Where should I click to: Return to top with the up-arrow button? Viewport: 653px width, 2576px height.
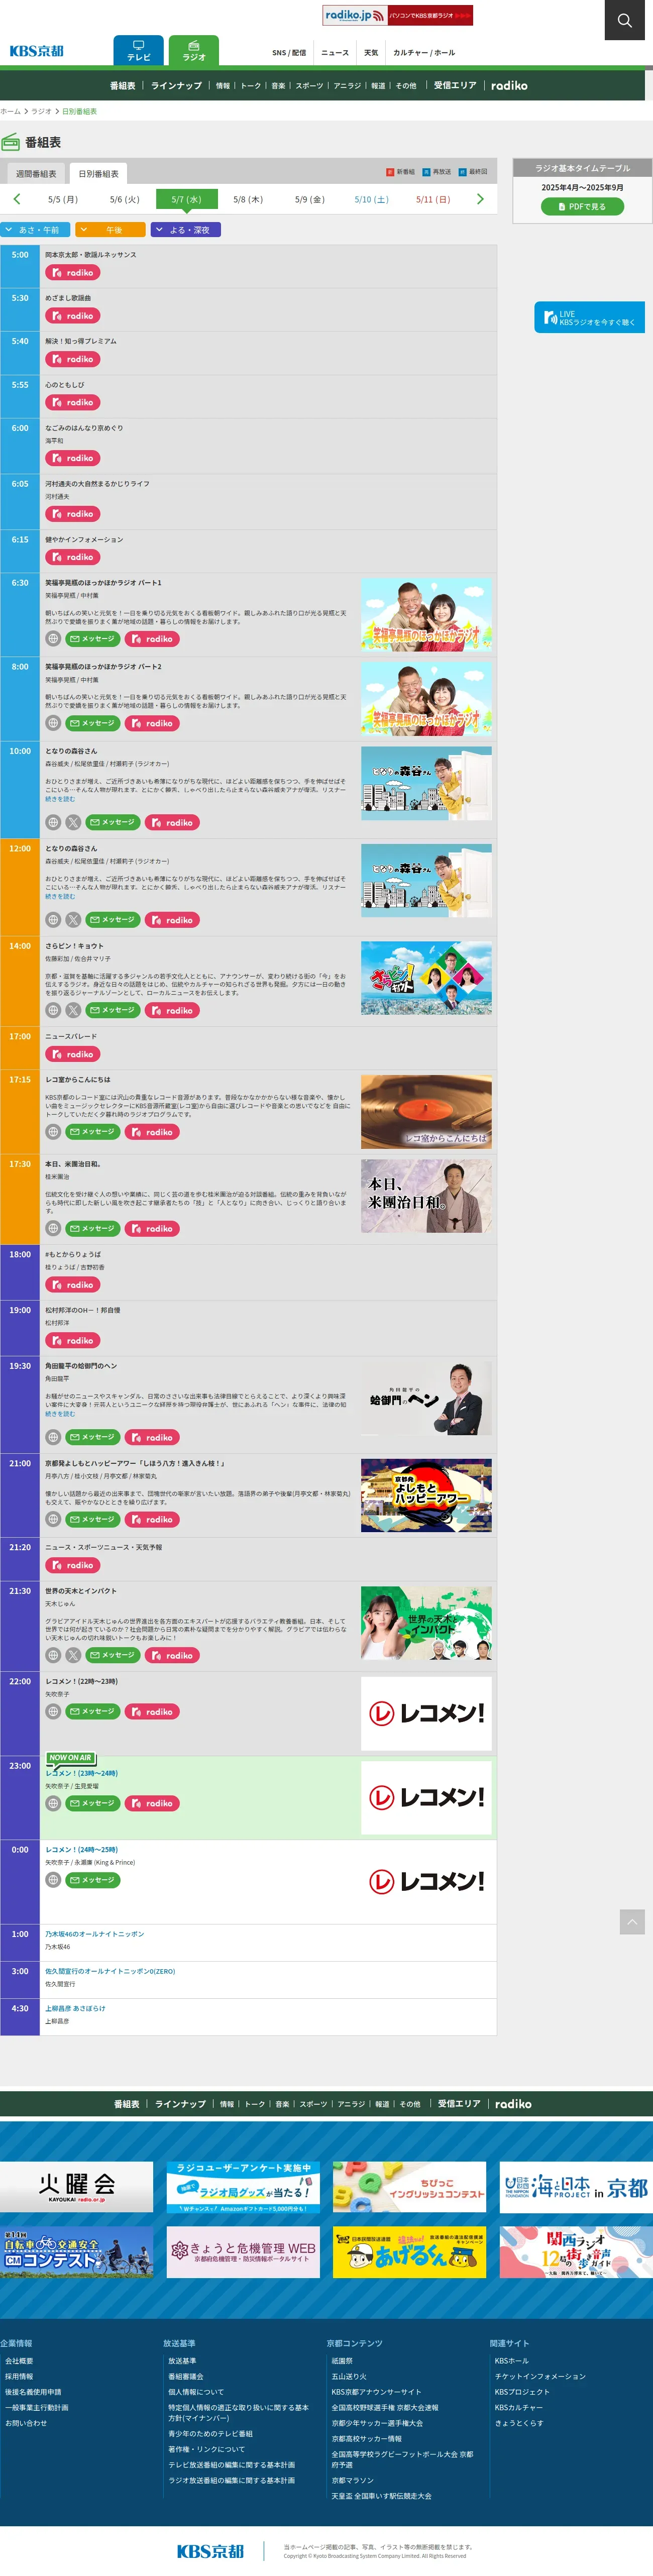tap(632, 1921)
